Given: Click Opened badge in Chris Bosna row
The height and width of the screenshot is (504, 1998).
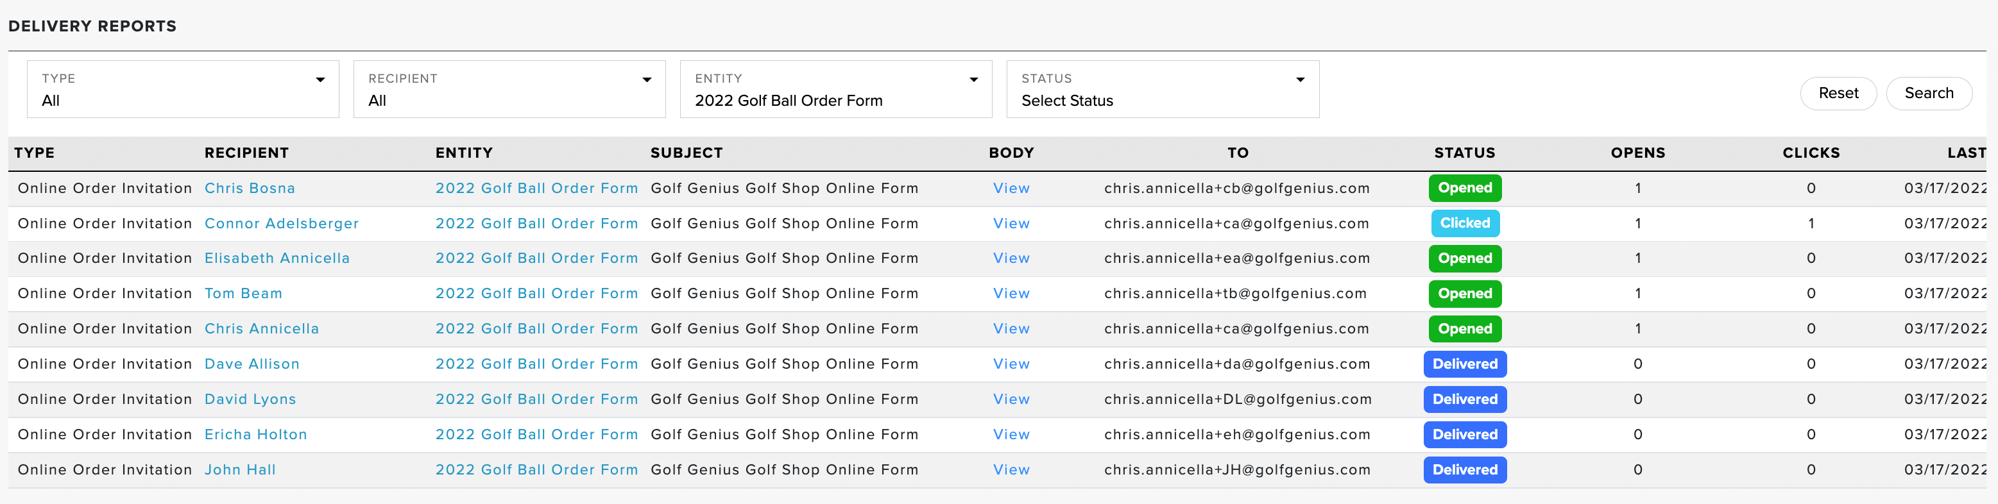Looking at the screenshot, I should tap(1464, 189).
